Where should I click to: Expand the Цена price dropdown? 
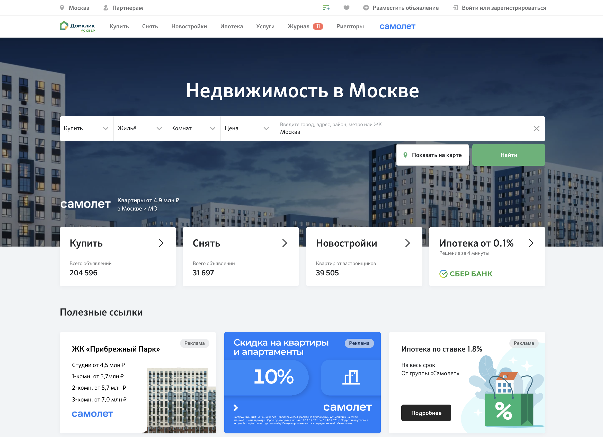(247, 129)
